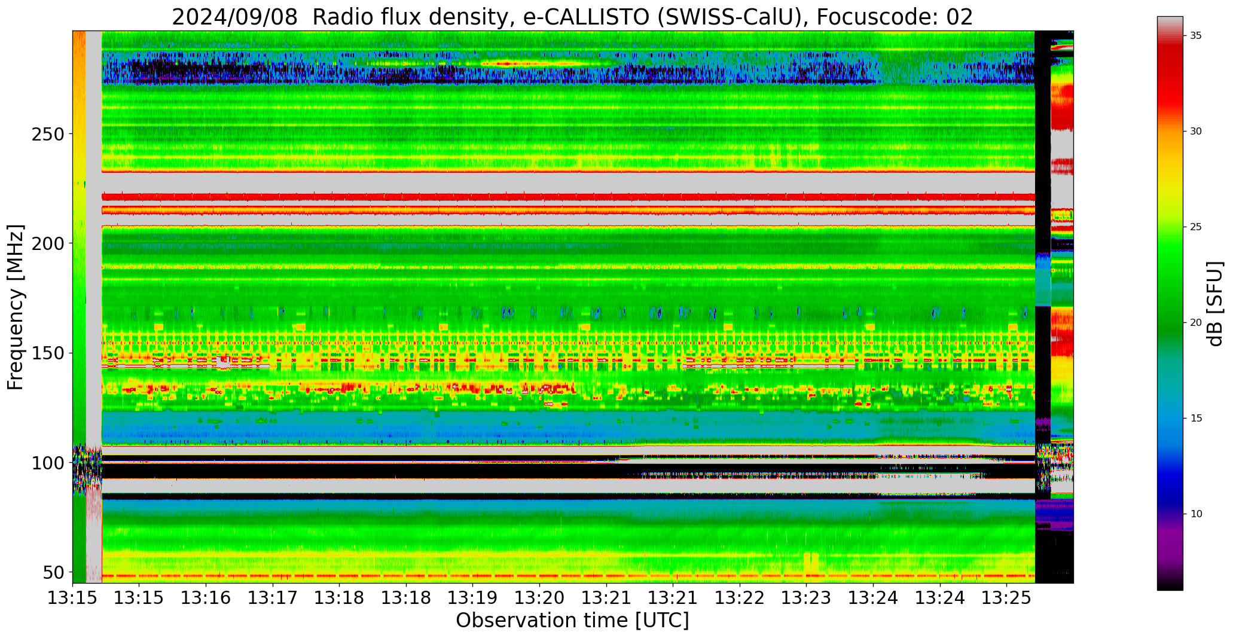
Task: Click the colorbar tick label 35
Action: (1196, 36)
